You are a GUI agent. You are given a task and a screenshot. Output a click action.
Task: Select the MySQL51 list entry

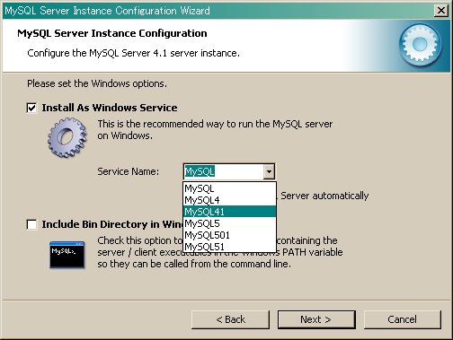(x=229, y=247)
